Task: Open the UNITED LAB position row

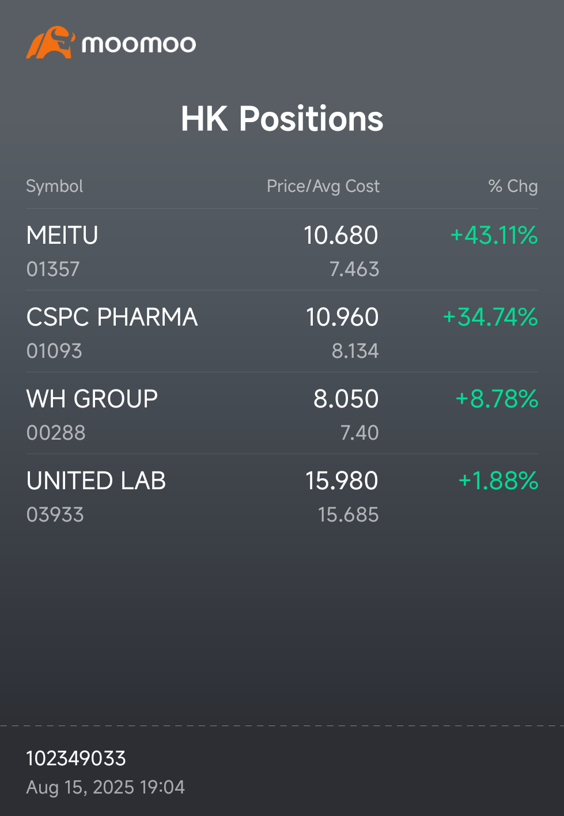Action: pos(282,495)
